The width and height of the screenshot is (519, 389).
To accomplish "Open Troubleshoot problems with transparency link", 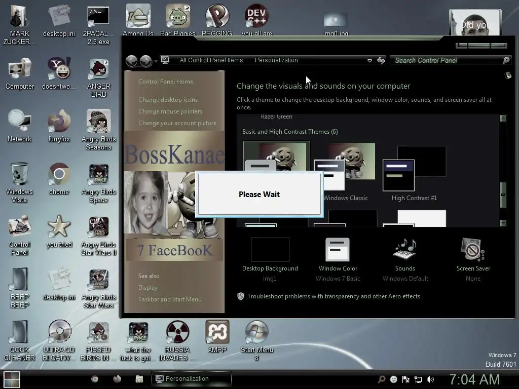I will tap(333, 296).
